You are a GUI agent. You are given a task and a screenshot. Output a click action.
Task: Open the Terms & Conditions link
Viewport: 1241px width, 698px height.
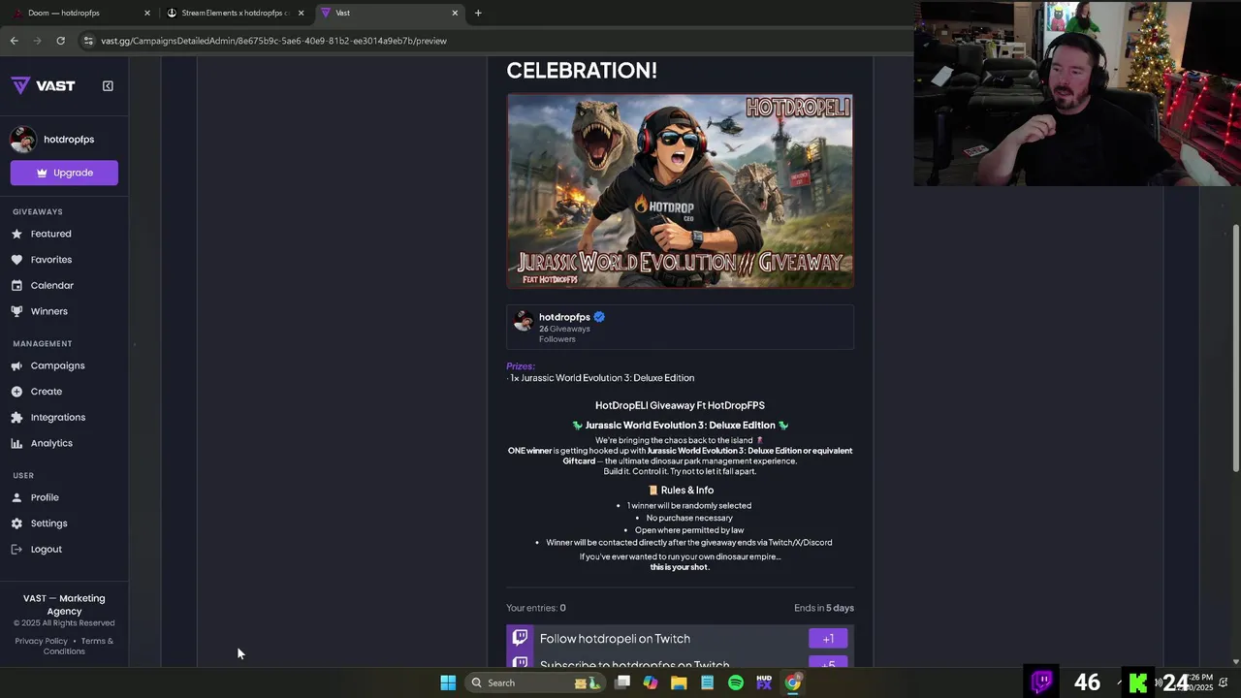click(x=79, y=646)
